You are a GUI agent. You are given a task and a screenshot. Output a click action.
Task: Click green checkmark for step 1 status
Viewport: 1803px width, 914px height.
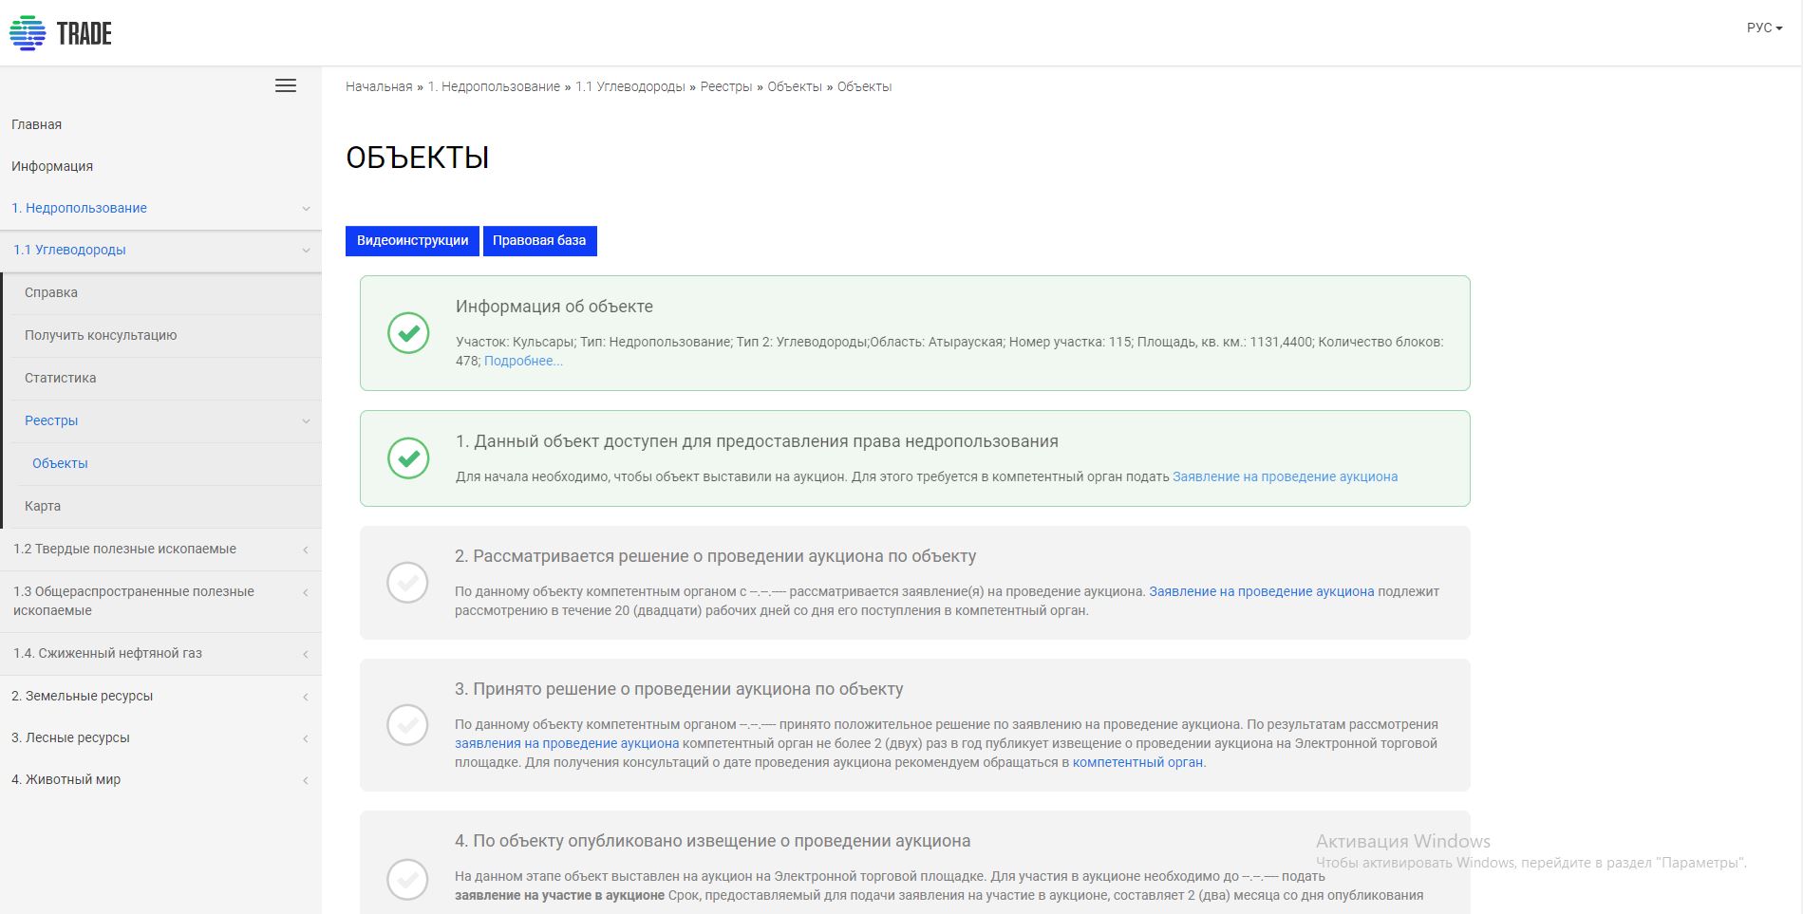pyautogui.click(x=408, y=458)
